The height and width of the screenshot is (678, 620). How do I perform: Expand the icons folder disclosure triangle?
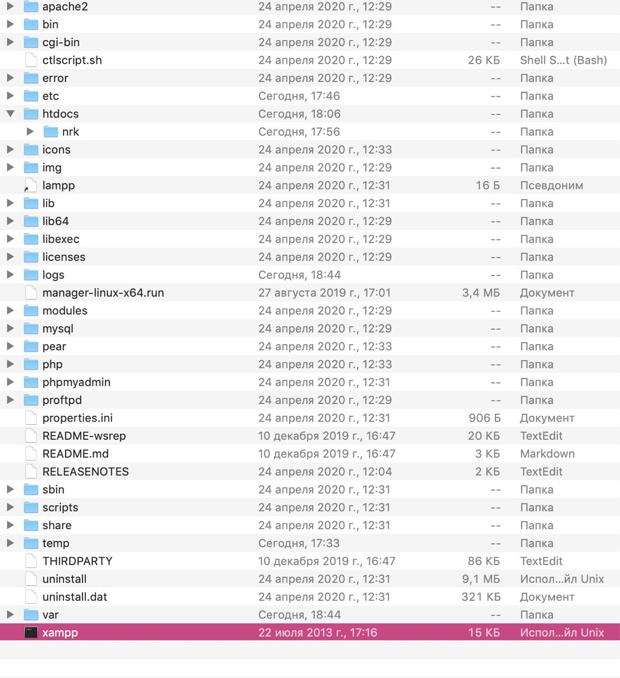pyautogui.click(x=11, y=149)
